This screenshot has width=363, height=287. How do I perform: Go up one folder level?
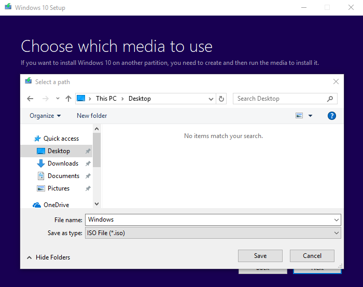[68, 99]
